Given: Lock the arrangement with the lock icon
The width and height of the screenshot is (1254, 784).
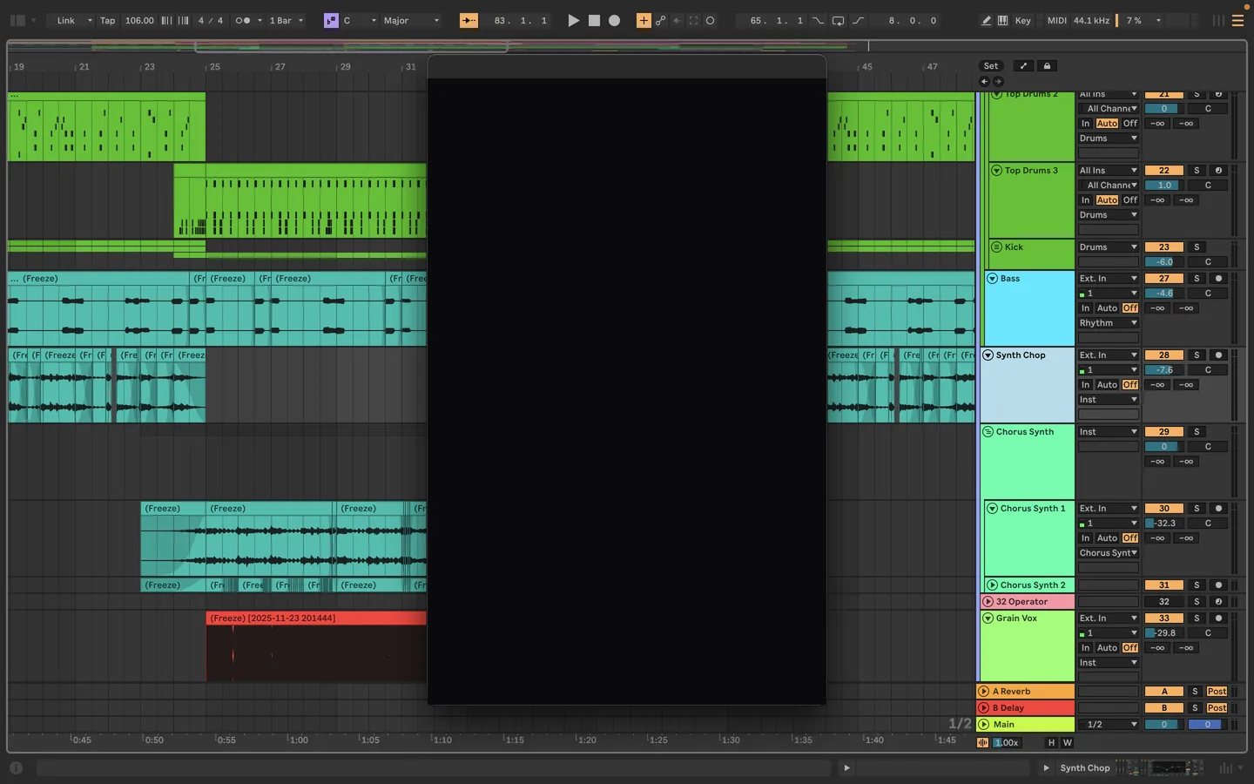Looking at the screenshot, I should point(1047,66).
